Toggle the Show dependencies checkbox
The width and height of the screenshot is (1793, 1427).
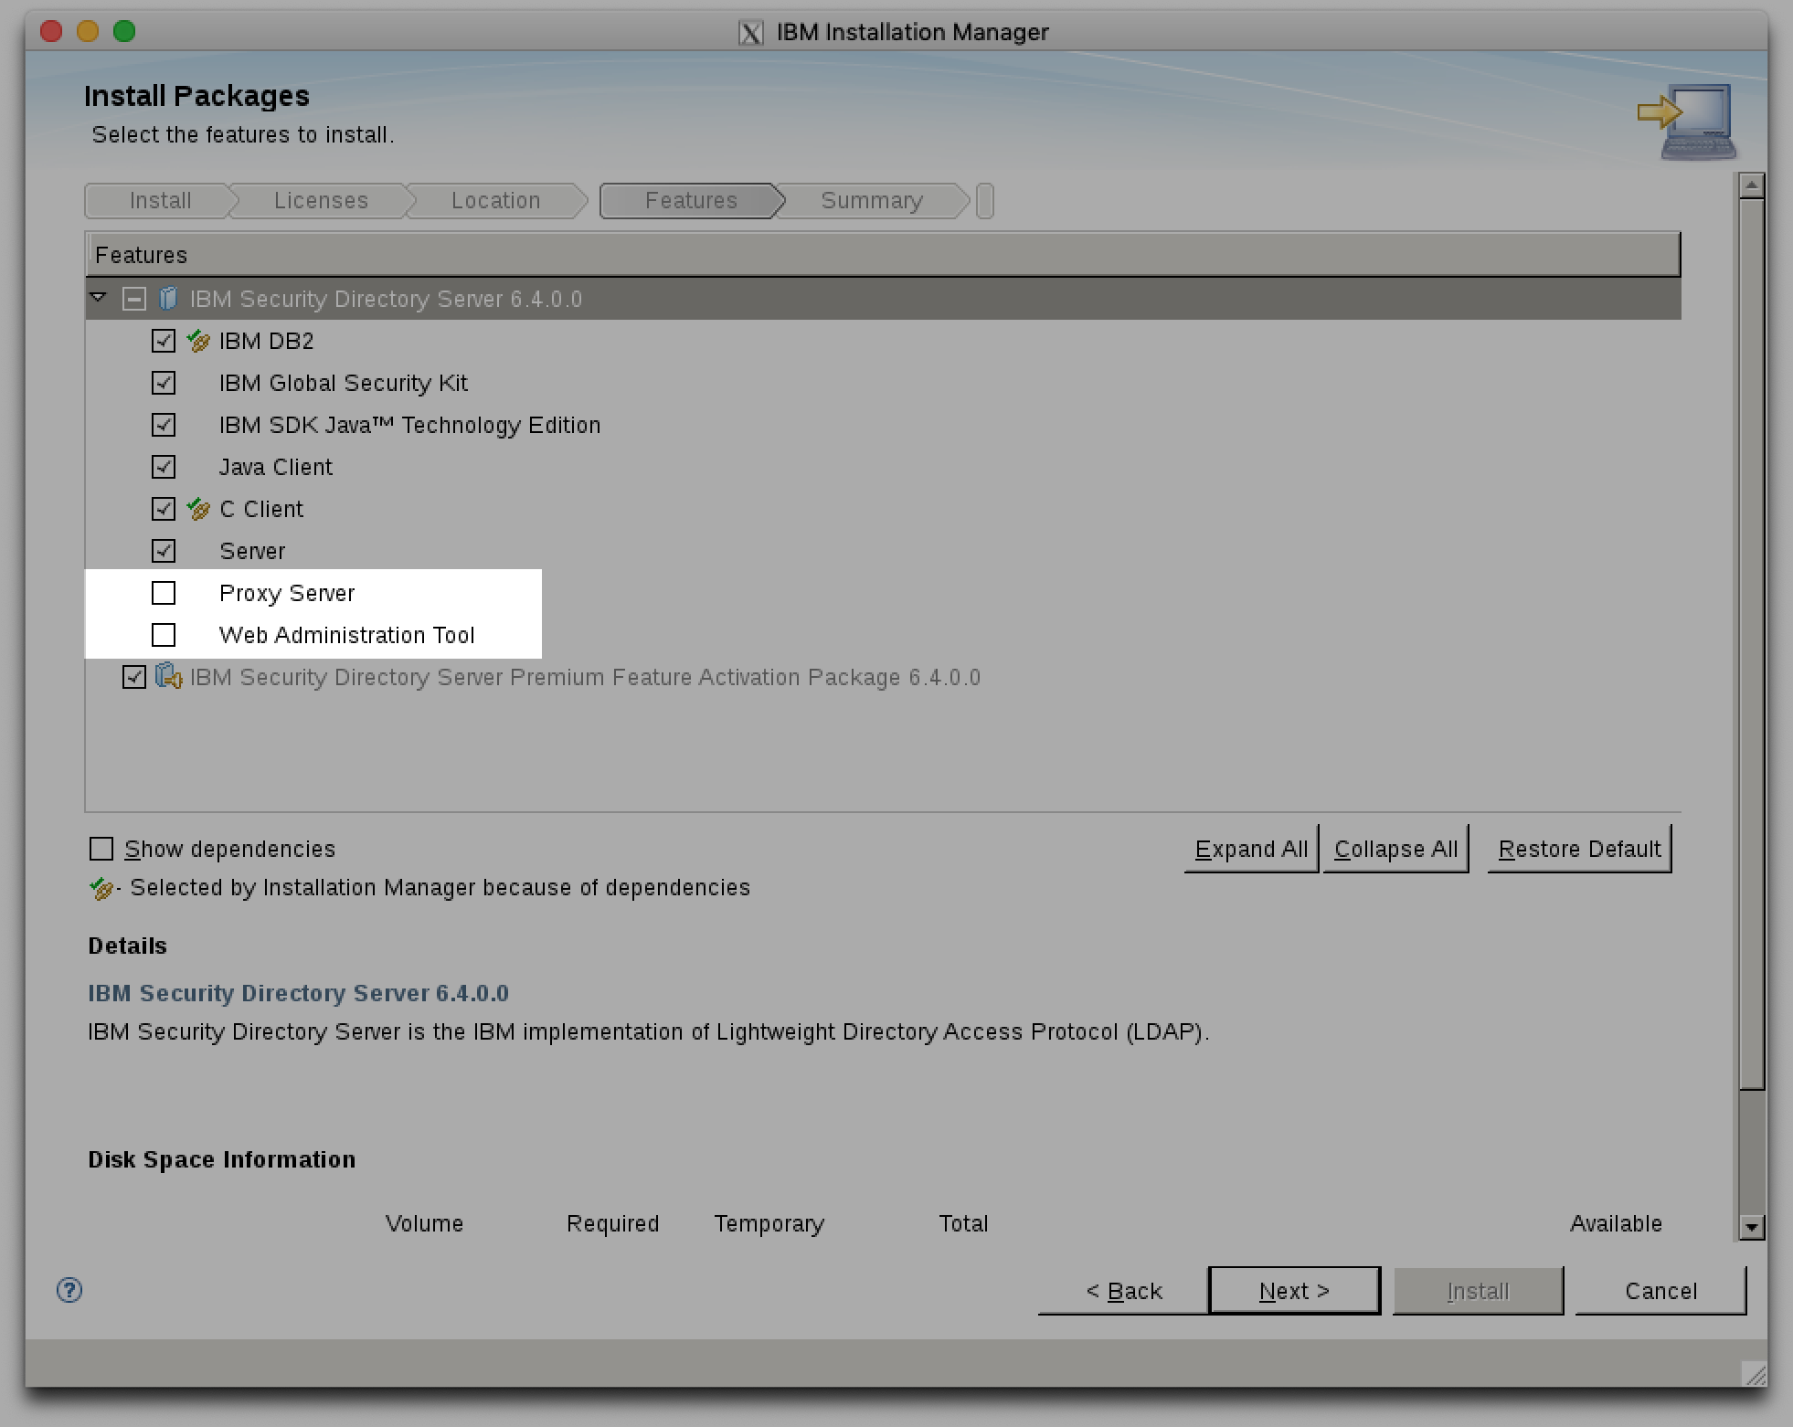(102, 849)
